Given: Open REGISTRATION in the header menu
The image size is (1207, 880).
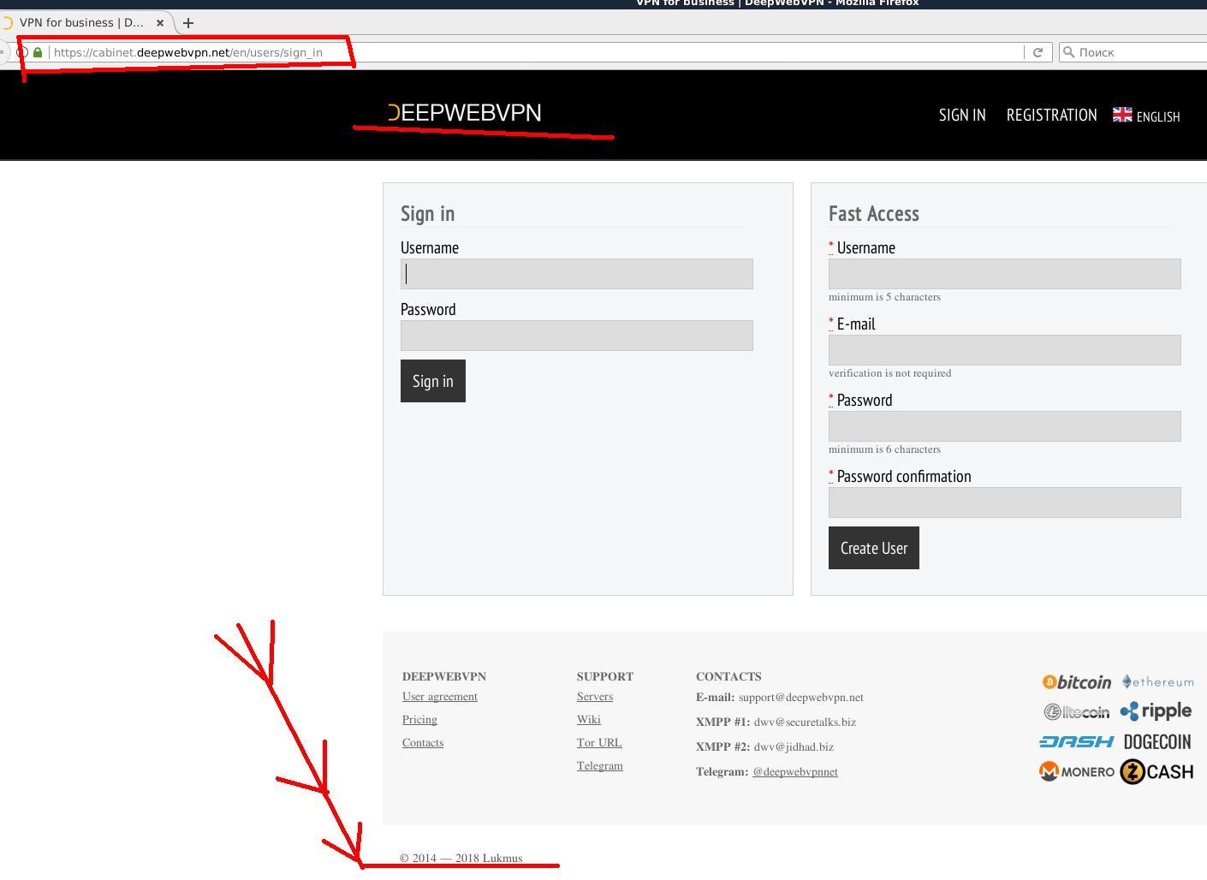Looking at the screenshot, I should (x=1051, y=115).
